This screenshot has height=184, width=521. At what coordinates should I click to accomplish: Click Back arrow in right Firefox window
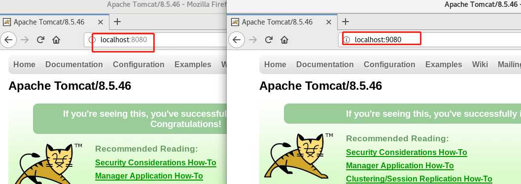236,40
